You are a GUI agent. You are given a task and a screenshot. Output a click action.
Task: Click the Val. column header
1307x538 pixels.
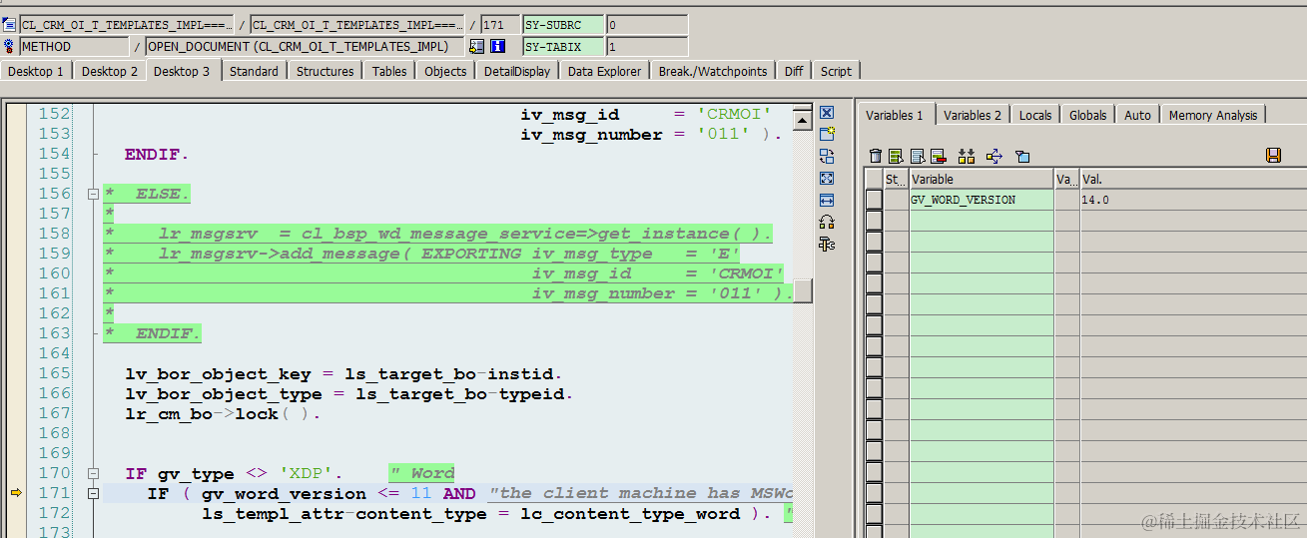click(x=1193, y=179)
